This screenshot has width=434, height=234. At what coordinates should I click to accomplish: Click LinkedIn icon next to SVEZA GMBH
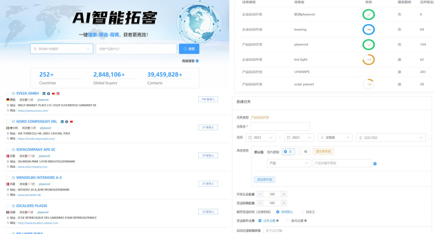(x=44, y=93)
